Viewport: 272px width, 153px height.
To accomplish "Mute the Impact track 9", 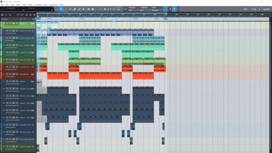I will coord(7,81).
